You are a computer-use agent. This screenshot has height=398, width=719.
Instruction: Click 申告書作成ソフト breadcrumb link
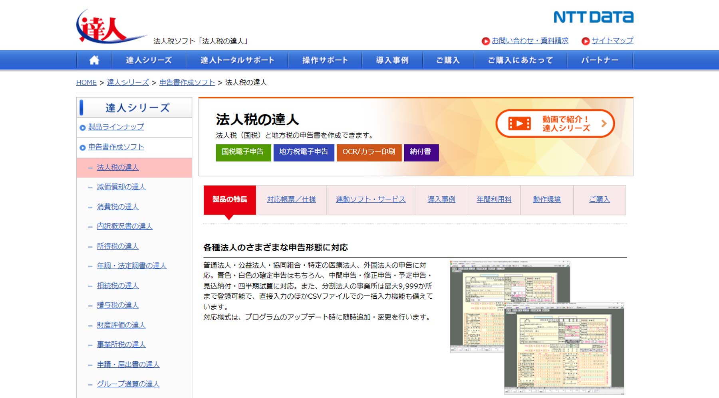coord(187,83)
